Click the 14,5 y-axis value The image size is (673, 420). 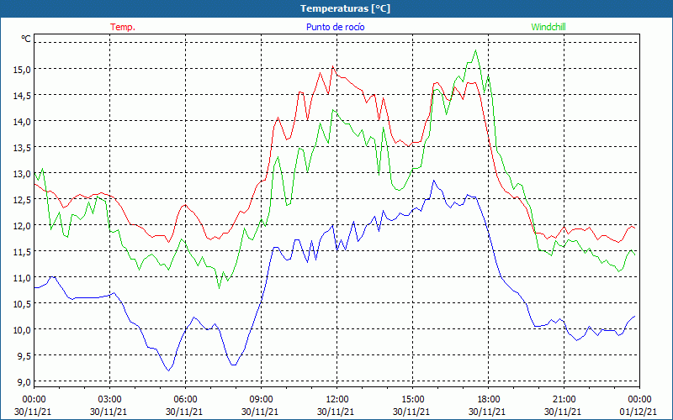point(23,95)
